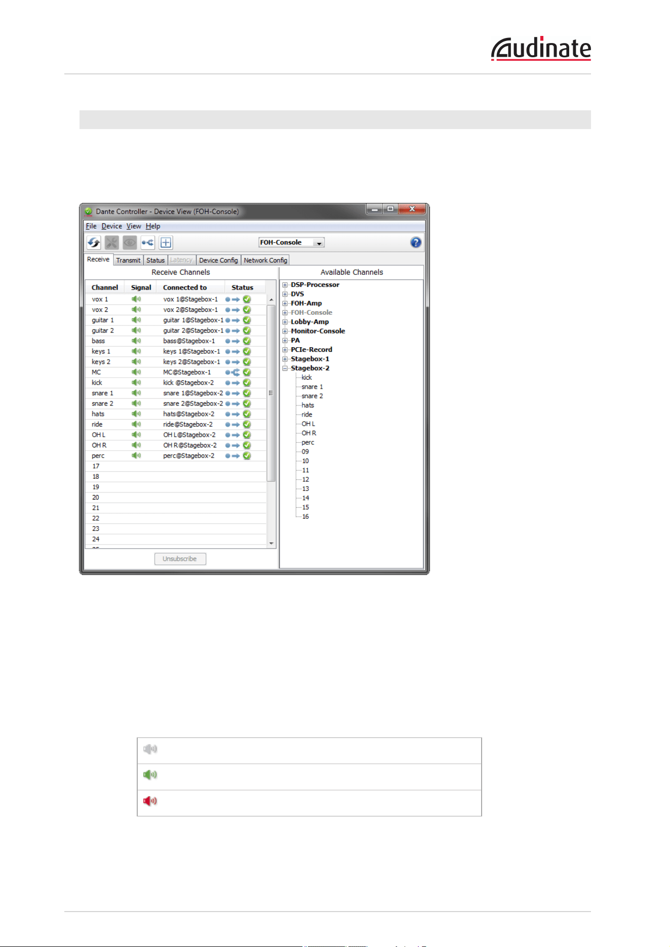Expand the DVS tree node

pyautogui.click(x=285, y=294)
